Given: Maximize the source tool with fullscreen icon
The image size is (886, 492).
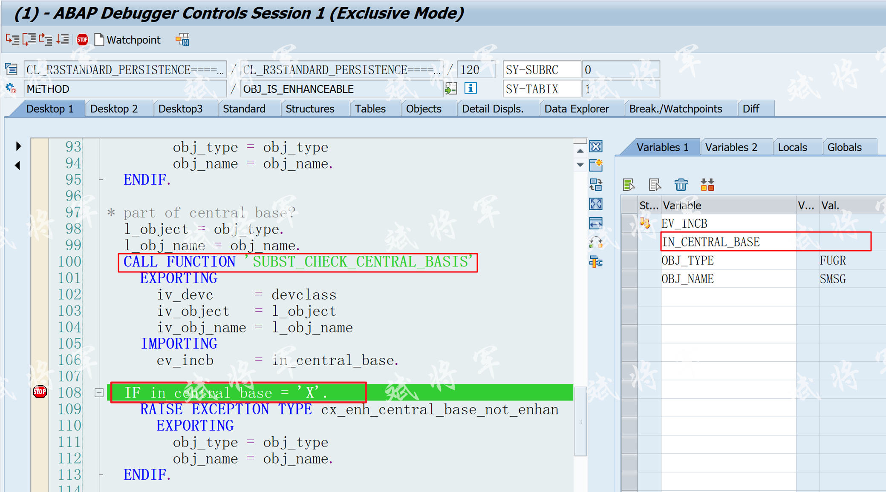Looking at the screenshot, I should click(596, 204).
